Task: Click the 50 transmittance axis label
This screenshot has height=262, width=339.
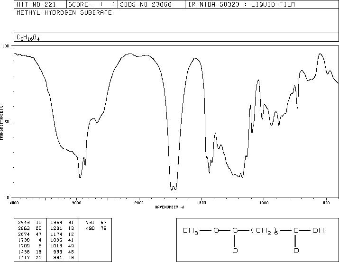Action: 7,122
